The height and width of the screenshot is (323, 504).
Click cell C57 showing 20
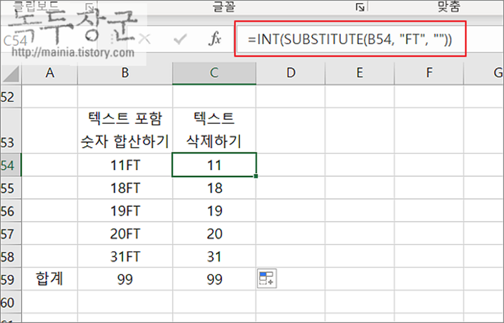coord(214,234)
